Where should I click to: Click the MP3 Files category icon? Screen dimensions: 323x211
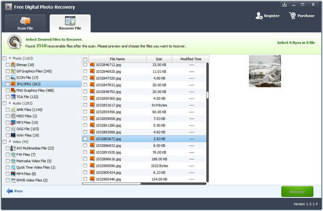point(13,122)
